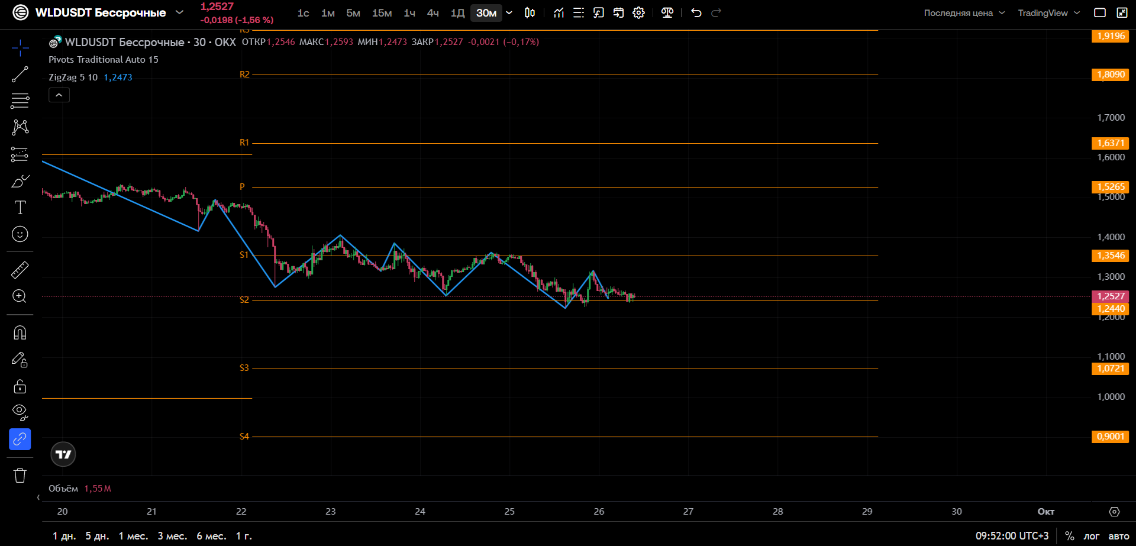Open the emoji and icons tool
The width and height of the screenshot is (1136, 546).
[x=20, y=234]
